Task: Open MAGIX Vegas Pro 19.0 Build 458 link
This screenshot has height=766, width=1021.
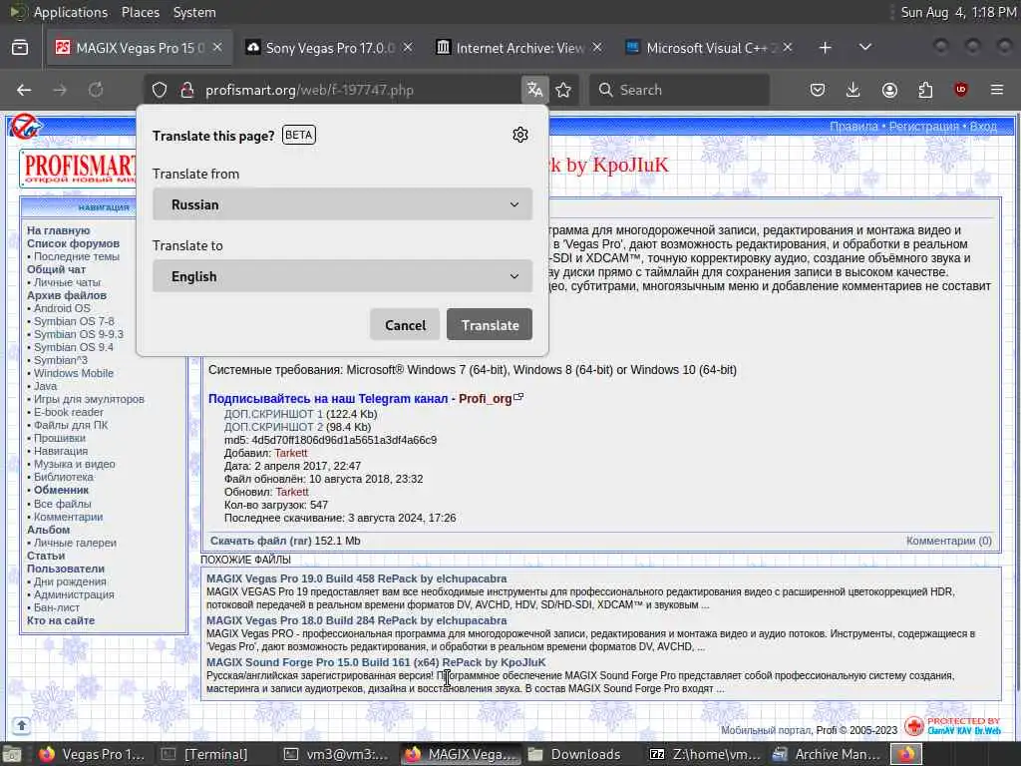Action: [x=356, y=578]
